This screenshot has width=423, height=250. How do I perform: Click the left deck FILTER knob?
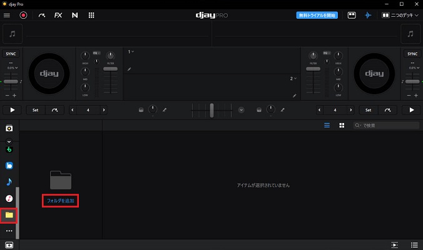tap(110, 56)
